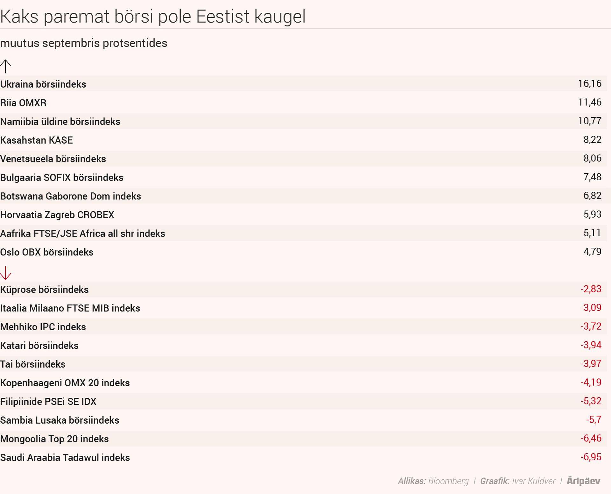Click the Saudi Araabia Tadawul indeks label
The image size is (611, 494).
[x=65, y=457]
